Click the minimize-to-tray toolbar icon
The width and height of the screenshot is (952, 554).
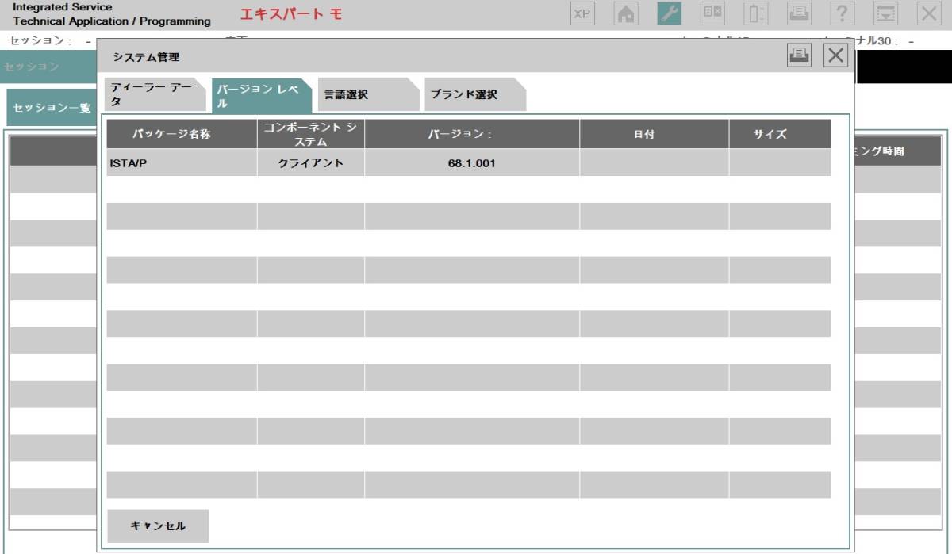click(885, 13)
